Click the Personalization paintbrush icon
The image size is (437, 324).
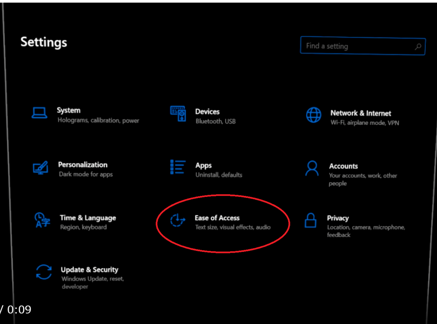coord(40,167)
